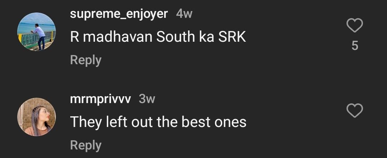Select the 'They left out the best ones' text
Screen dimensions: 387x158
pos(158,122)
